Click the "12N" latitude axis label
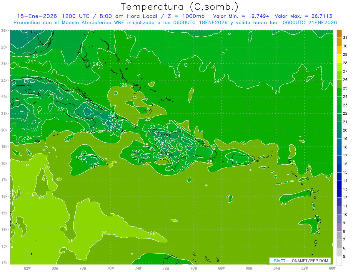Image resolution: width=353 pixels, height=272 pixels. click(x=4, y=263)
